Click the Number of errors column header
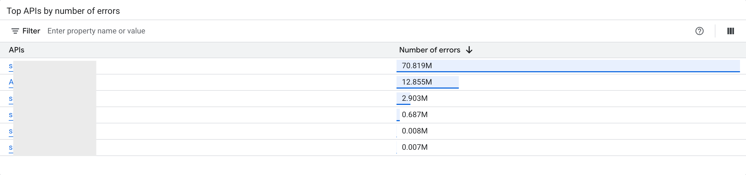This screenshot has width=746, height=175. coord(430,50)
